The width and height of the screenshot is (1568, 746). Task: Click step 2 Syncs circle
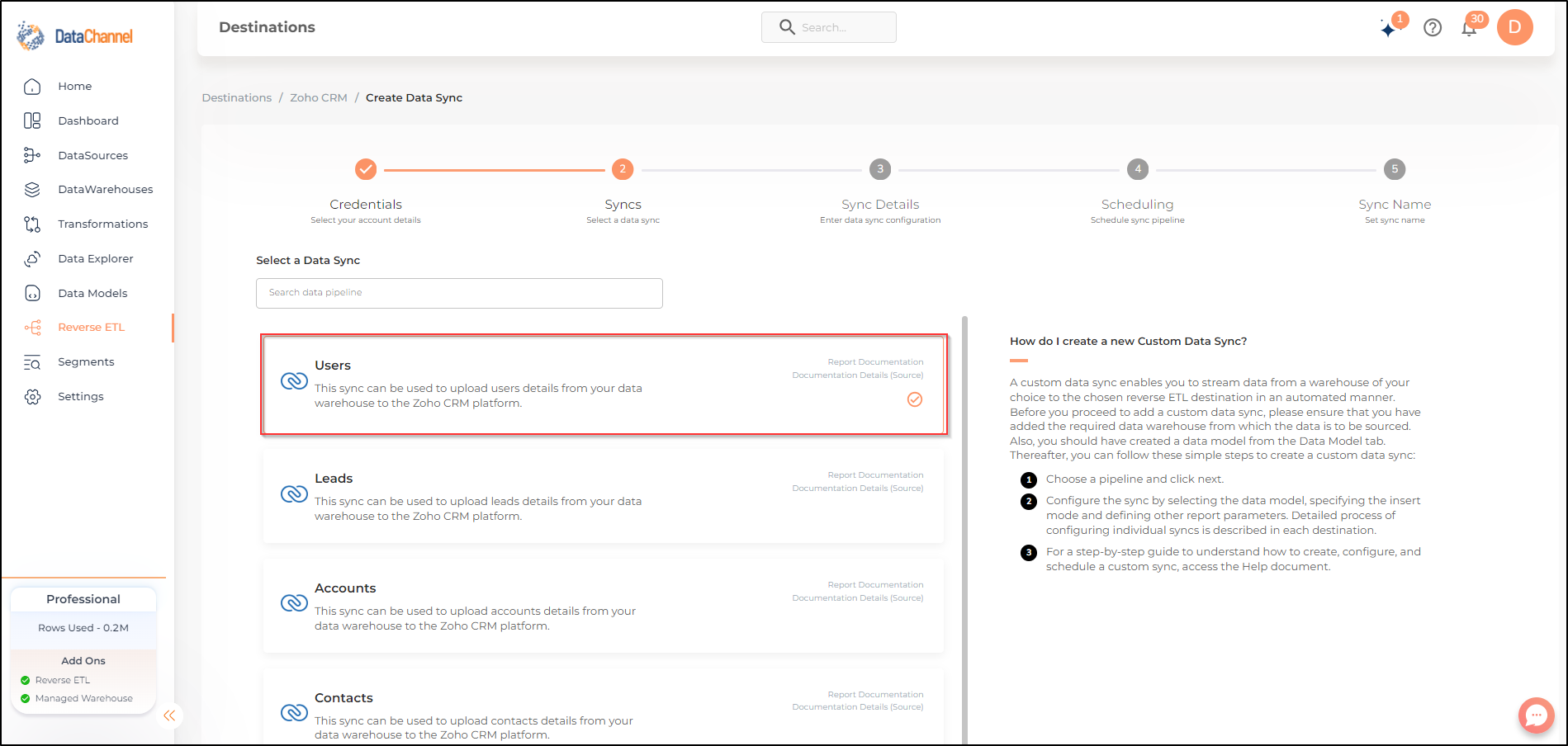[623, 169]
